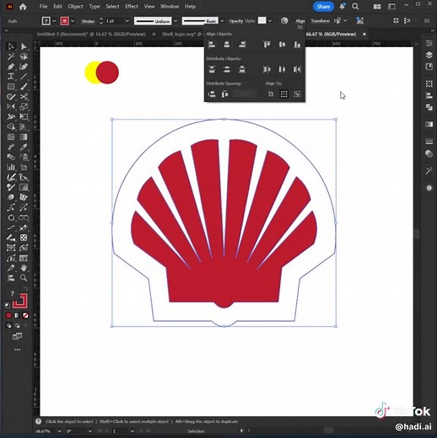
Task: Click Vertical Align Top in Align panel
Action: pos(267,45)
